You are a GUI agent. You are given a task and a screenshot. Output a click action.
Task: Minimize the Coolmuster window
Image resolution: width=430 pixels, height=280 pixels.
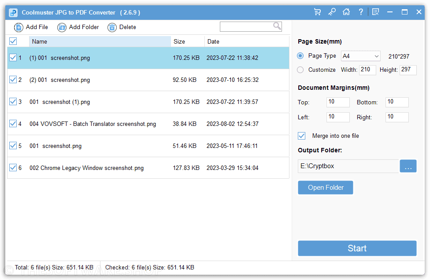(389, 12)
